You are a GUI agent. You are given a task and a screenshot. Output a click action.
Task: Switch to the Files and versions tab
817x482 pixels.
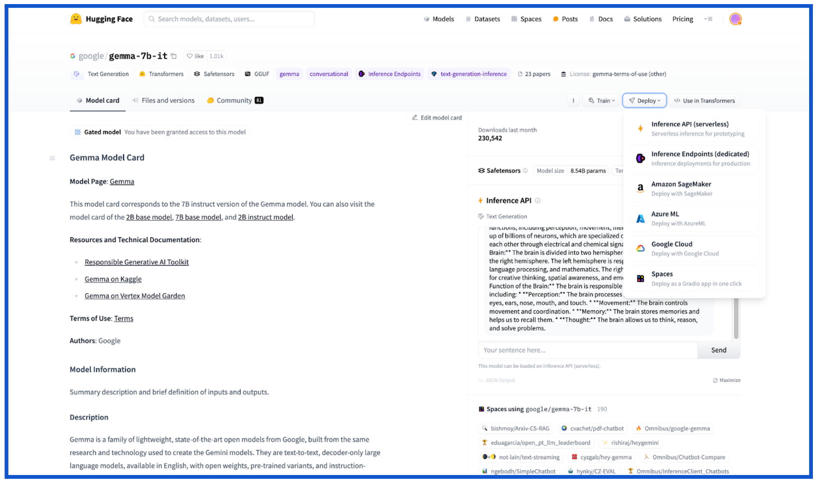click(168, 101)
